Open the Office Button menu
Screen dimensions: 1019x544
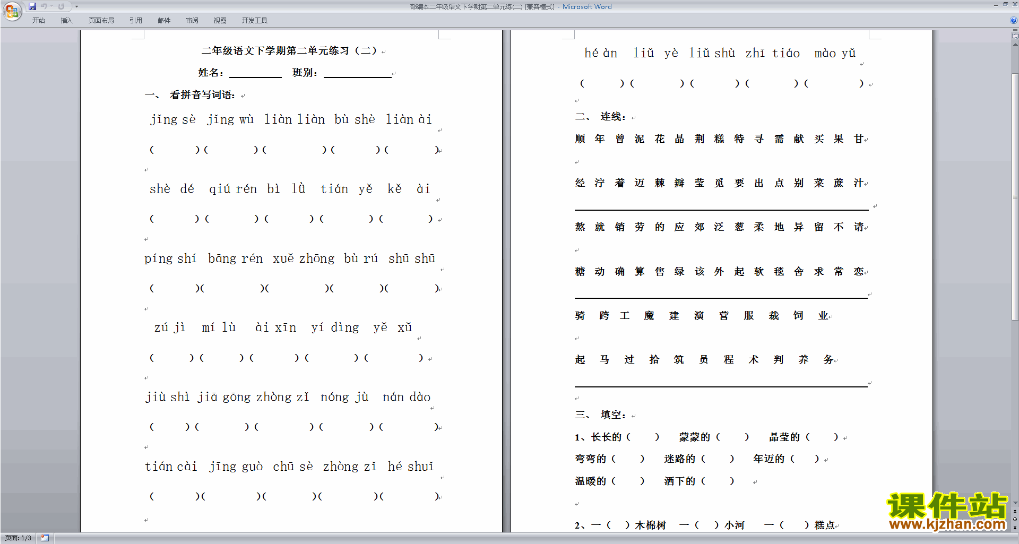(x=12, y=11)
